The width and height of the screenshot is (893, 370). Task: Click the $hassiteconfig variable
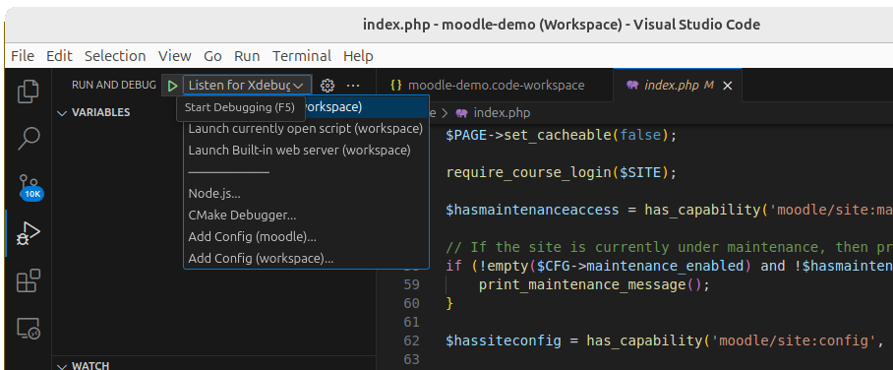[504, 340]
